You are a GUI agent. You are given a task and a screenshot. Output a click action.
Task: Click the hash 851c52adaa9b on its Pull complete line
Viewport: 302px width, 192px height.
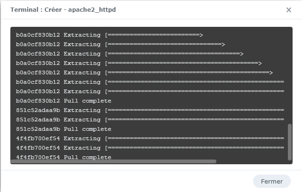[38, 129]
